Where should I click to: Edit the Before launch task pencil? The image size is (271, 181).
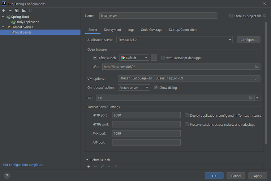(x=102, y=167)
